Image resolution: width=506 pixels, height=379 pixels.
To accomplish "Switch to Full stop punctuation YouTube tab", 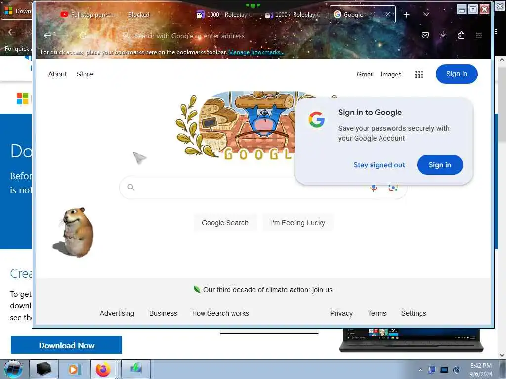I will (87, 15).
